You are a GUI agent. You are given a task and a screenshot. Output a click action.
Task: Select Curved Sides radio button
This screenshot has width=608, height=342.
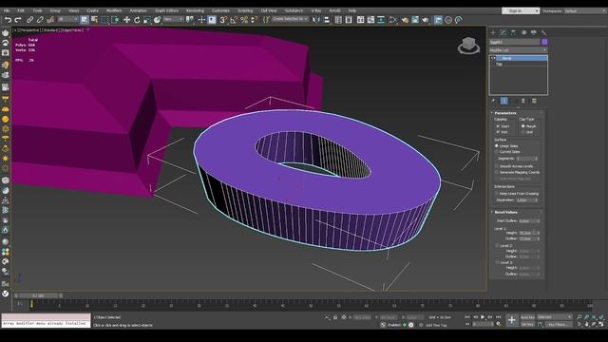tap(497, 152)
